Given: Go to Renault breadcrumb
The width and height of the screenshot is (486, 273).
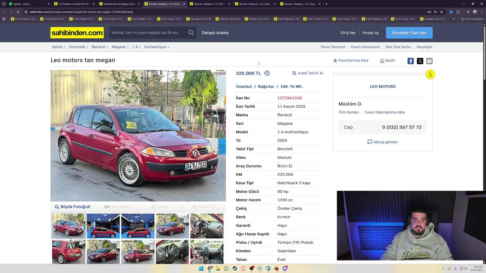Looking at the screenshot, I should coord(98,47).
